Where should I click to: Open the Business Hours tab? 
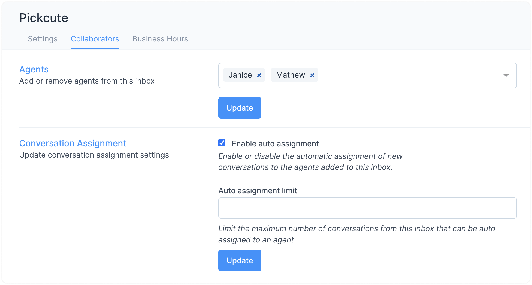click(x=160, y=39)
